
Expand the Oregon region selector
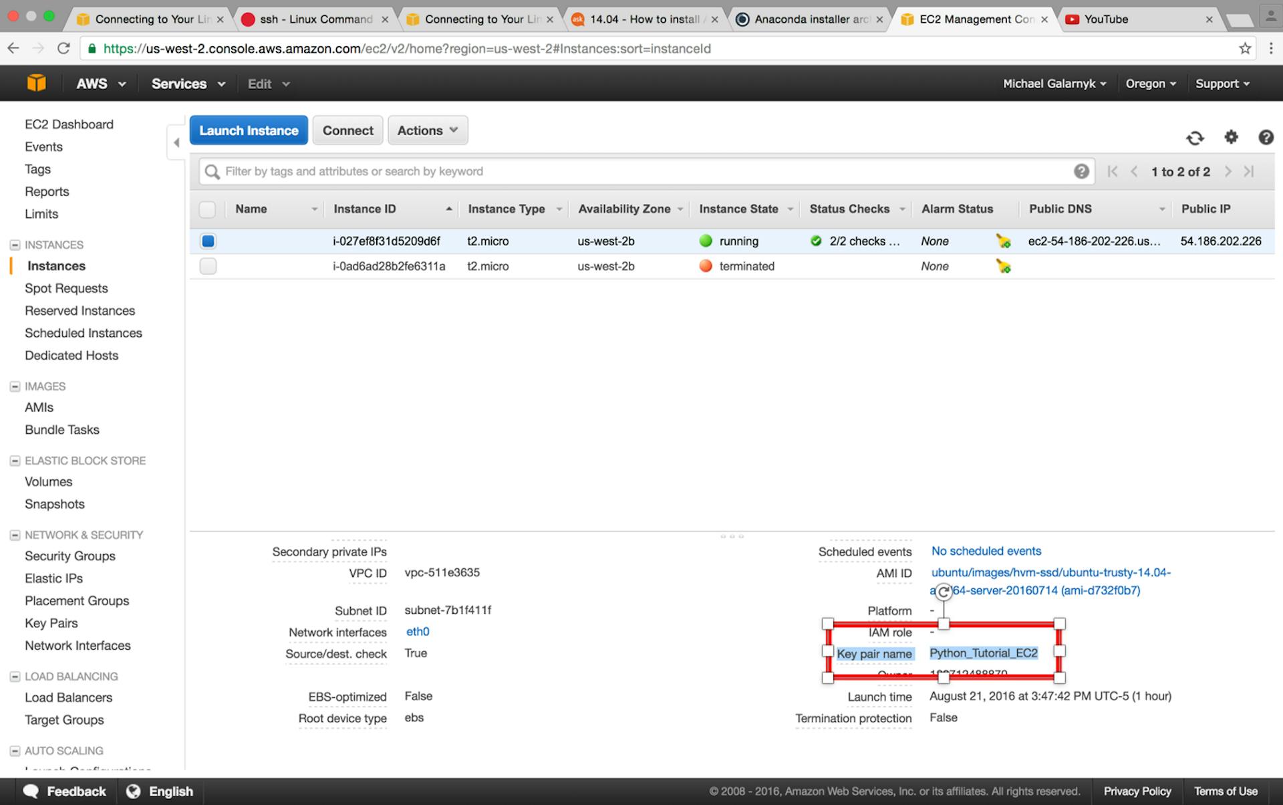click(x=1151, y=83)
